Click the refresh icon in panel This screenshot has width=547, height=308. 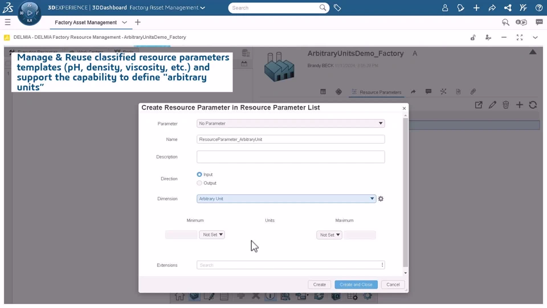click(x=533, y=105)
